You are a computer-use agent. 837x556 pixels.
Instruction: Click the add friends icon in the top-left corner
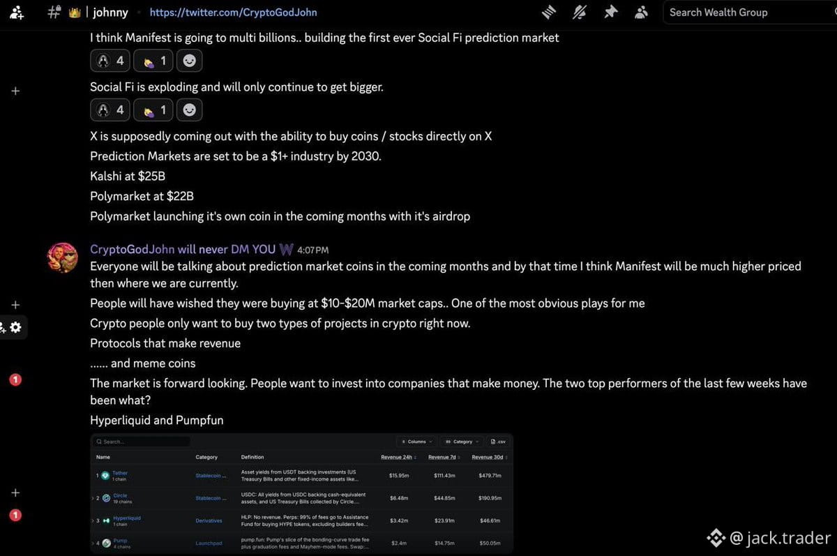(16, 12)
